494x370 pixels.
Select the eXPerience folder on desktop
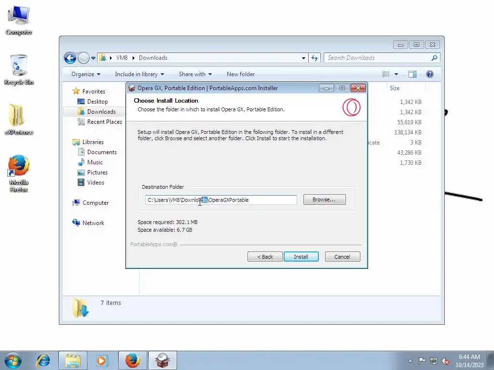[x=19, y=119]
